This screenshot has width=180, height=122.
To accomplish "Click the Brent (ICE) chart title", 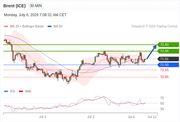I will click(x=14, y=6).
